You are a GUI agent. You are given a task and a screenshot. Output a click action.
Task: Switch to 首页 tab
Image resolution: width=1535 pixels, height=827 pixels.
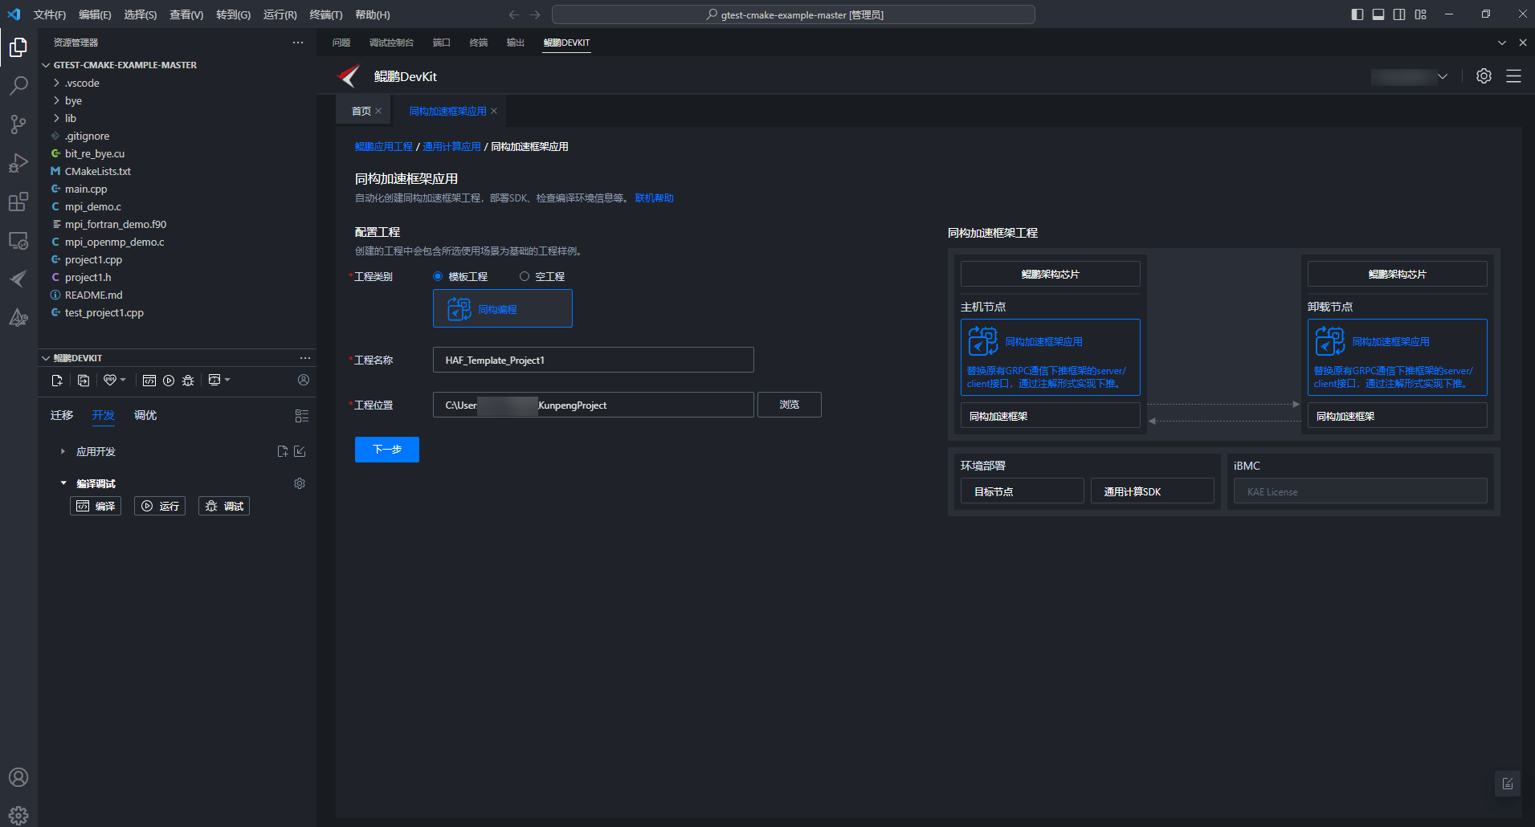click(x=361, y=111)
